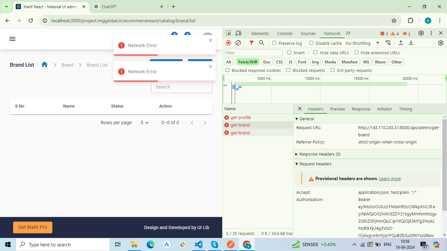Open the Response tab for the request
Image resolution: width=447 pixels, height=251 pixels.
point(361,109)
